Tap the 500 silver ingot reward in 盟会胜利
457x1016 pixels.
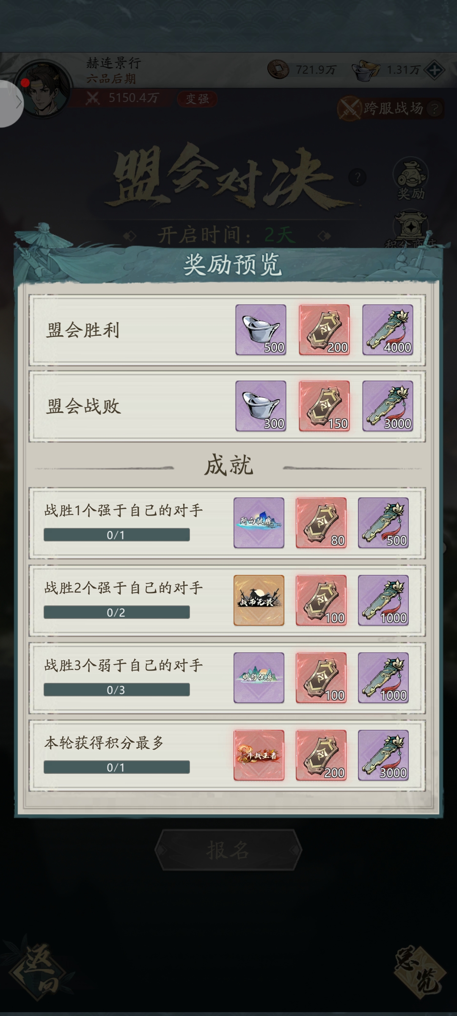coord(261,330)
